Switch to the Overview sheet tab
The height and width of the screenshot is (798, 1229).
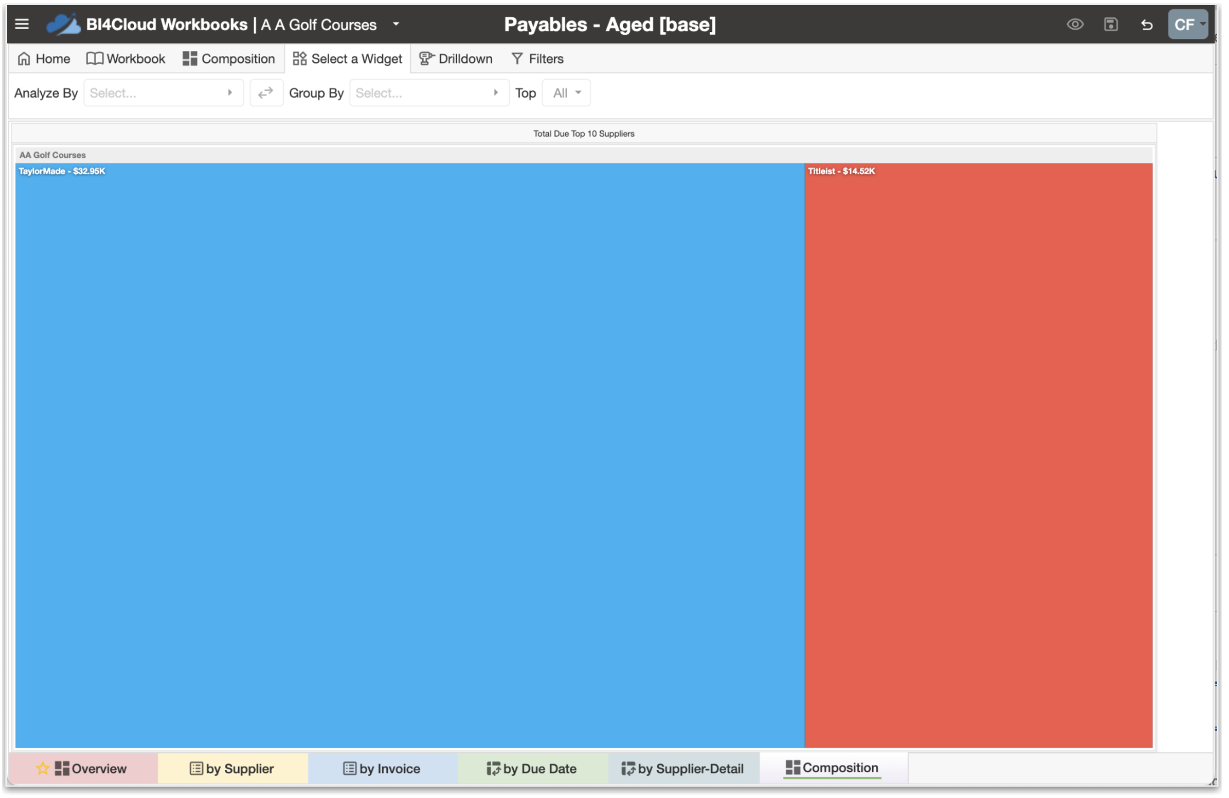click(84, 768)
